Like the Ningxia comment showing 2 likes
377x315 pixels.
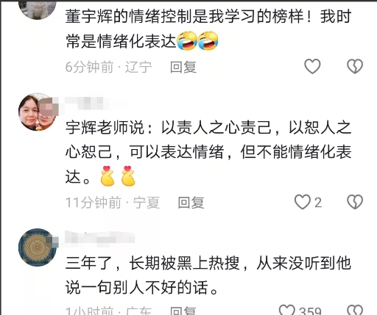coord(302,202)
